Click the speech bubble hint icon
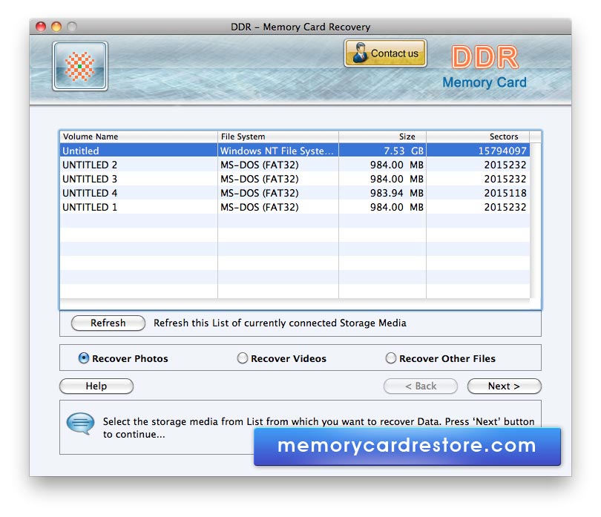Image resolution: width=601 pixels, height=517 pixels. (x=80, y=424)
